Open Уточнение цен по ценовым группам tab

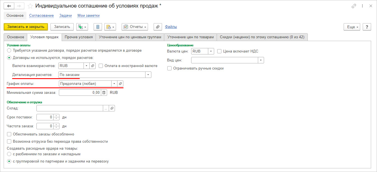pos(130,37)
